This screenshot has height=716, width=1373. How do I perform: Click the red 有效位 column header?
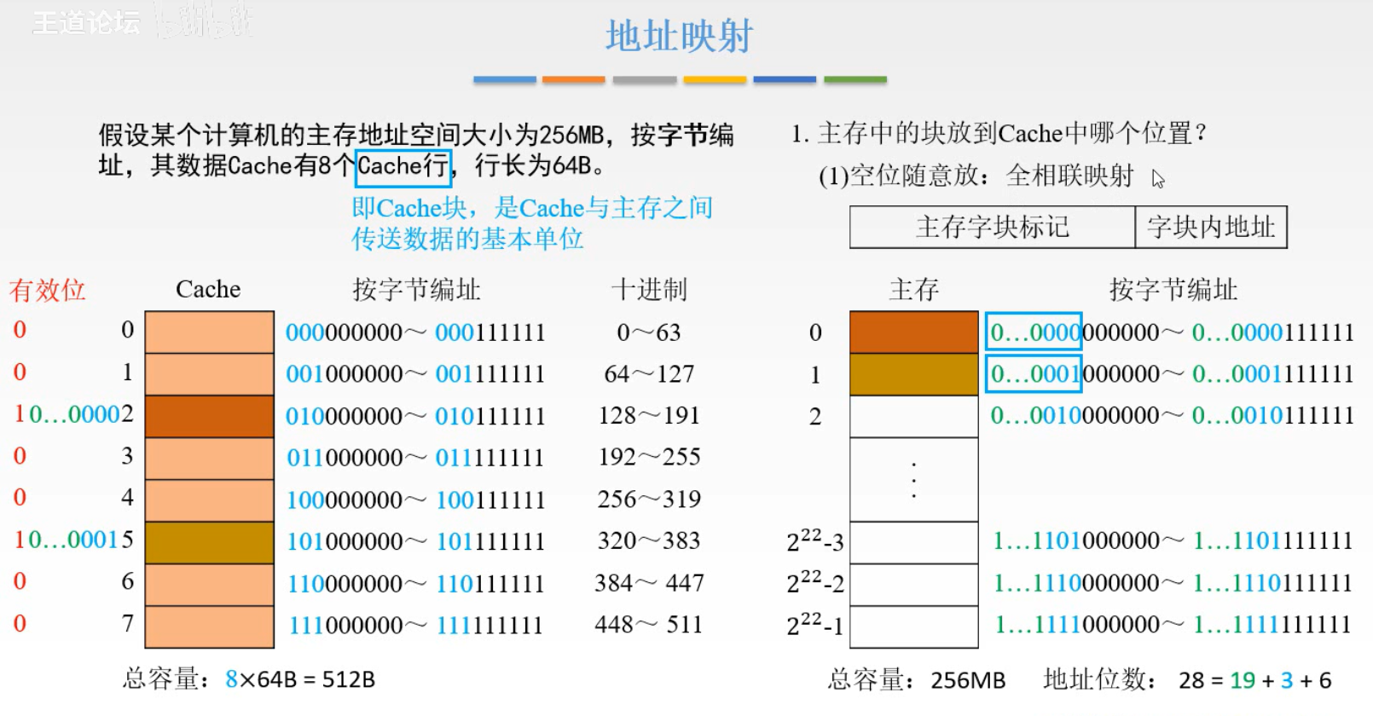coord(48,290)
